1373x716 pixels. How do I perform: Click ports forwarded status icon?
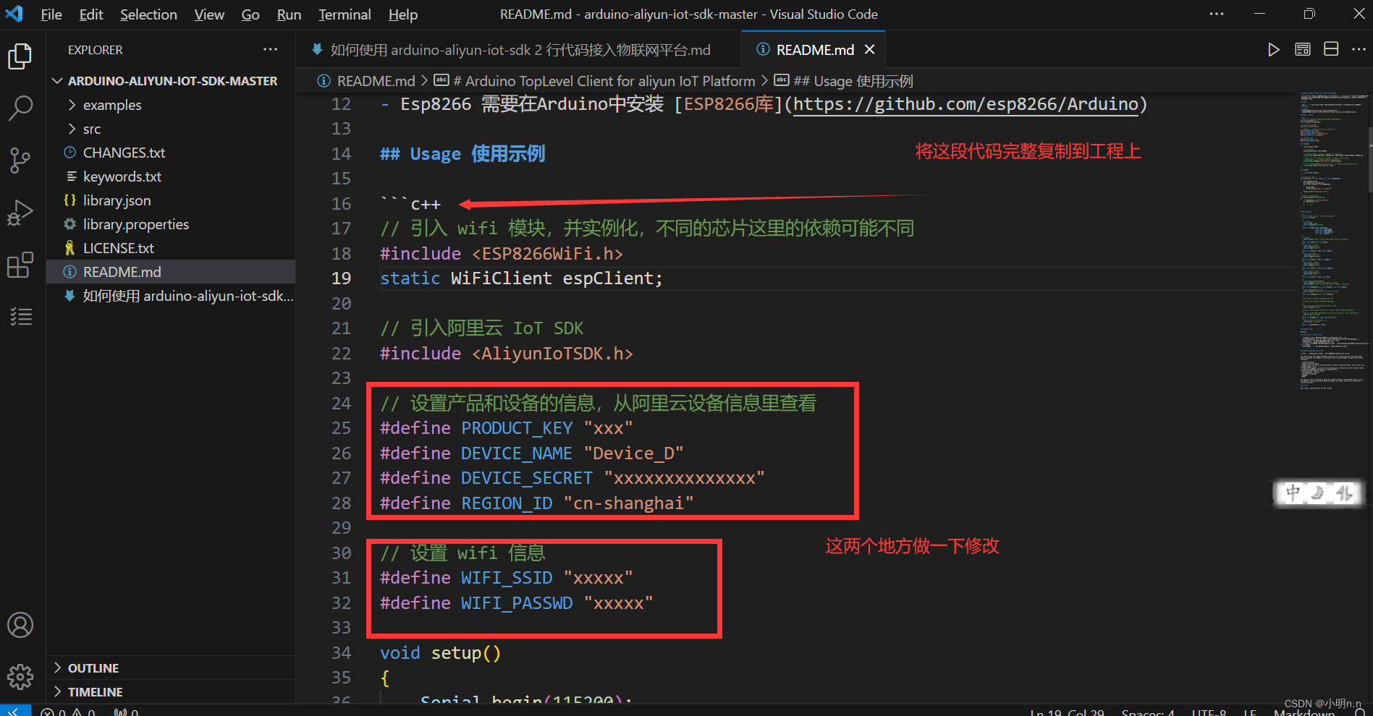click(x=126, y=712)
